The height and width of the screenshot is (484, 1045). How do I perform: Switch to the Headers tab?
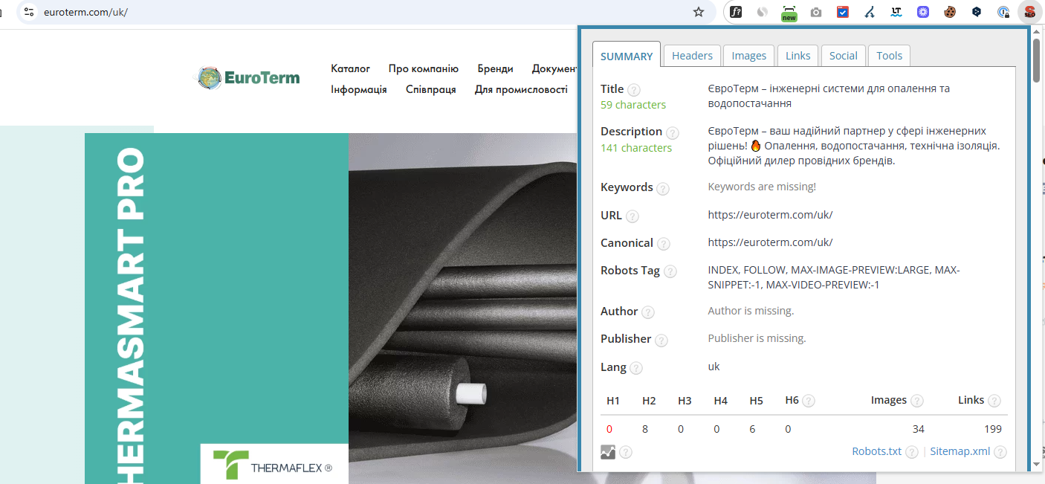[x=692, y=56]
